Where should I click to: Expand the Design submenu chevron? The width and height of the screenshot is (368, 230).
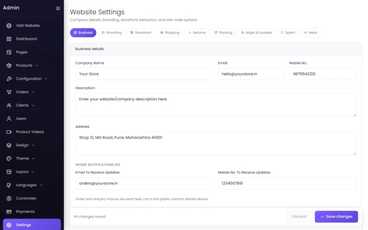(33, 145)
